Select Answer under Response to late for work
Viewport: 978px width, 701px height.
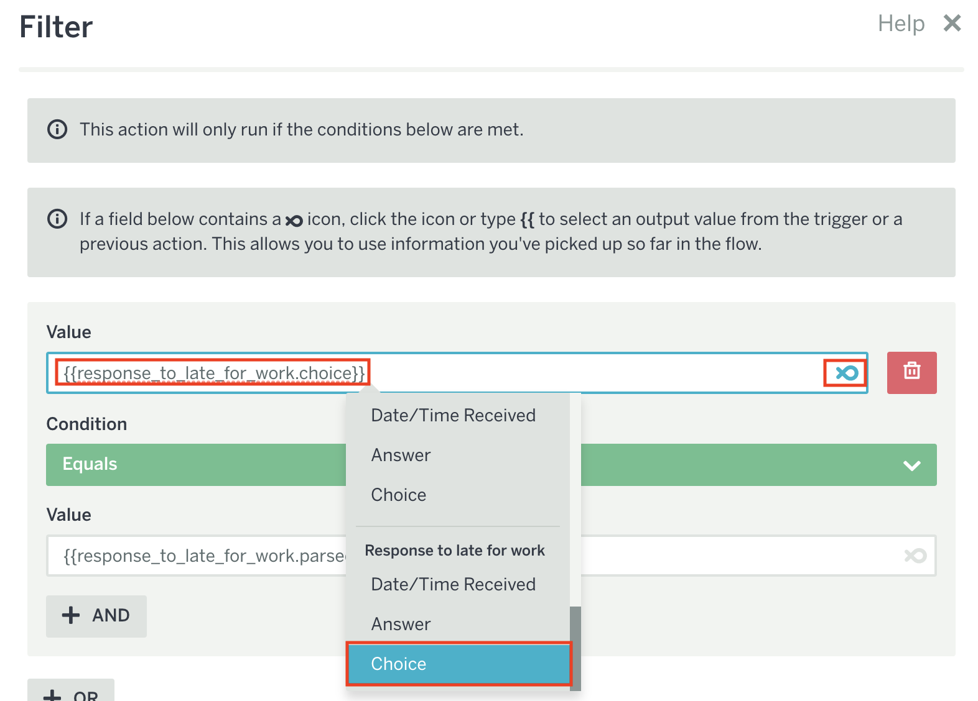pos(401,624)
